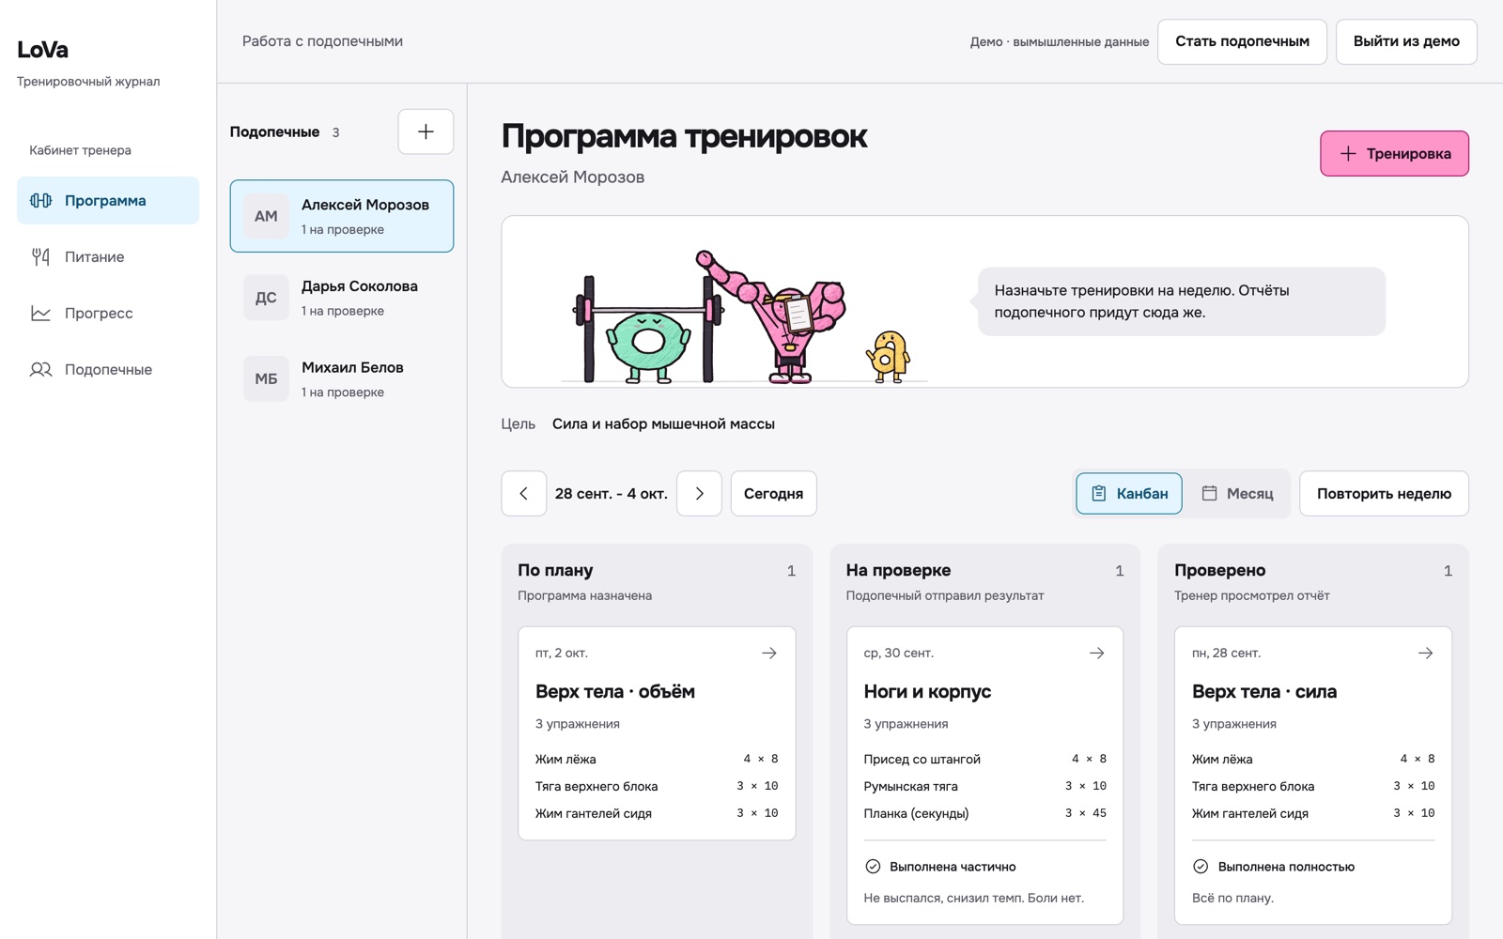Open the Подопечные menu item
Viewport: 1503px width, 939px height.
pyautogui.click(x=108, y=369)
